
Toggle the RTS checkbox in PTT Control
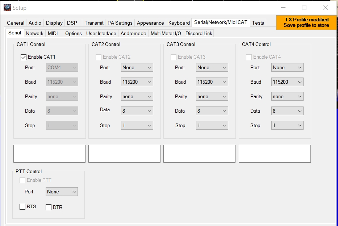[22, 207]
